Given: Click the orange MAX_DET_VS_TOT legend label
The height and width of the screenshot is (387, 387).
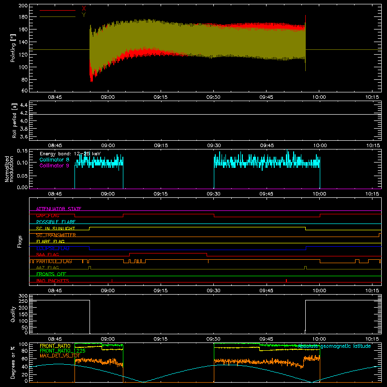Looking at the screenshot, I should click(60, 356).
